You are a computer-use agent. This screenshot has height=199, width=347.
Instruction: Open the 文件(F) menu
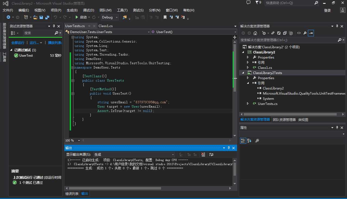click(8, 10)
